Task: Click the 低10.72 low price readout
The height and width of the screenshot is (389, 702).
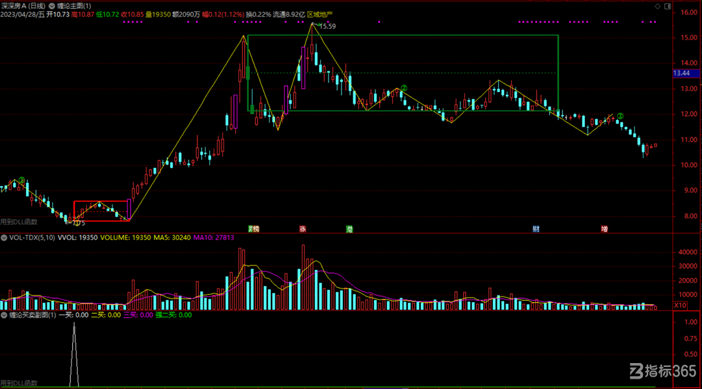Action: click(x=107, y=14)
